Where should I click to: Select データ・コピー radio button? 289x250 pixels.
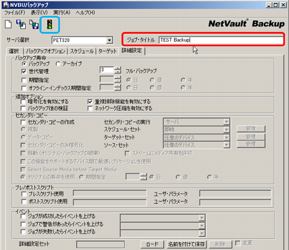pos(23,137)
